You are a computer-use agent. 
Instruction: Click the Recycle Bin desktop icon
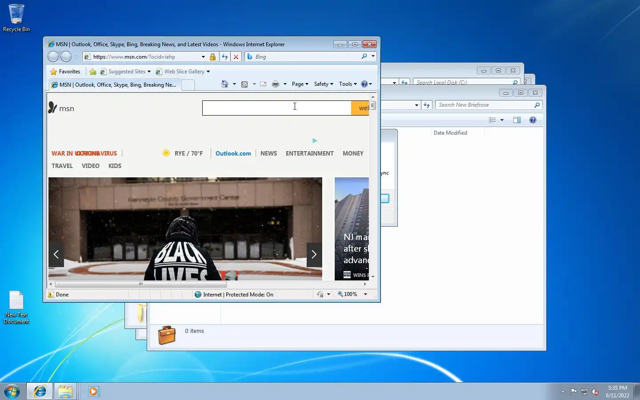click(x=16, y=18)
